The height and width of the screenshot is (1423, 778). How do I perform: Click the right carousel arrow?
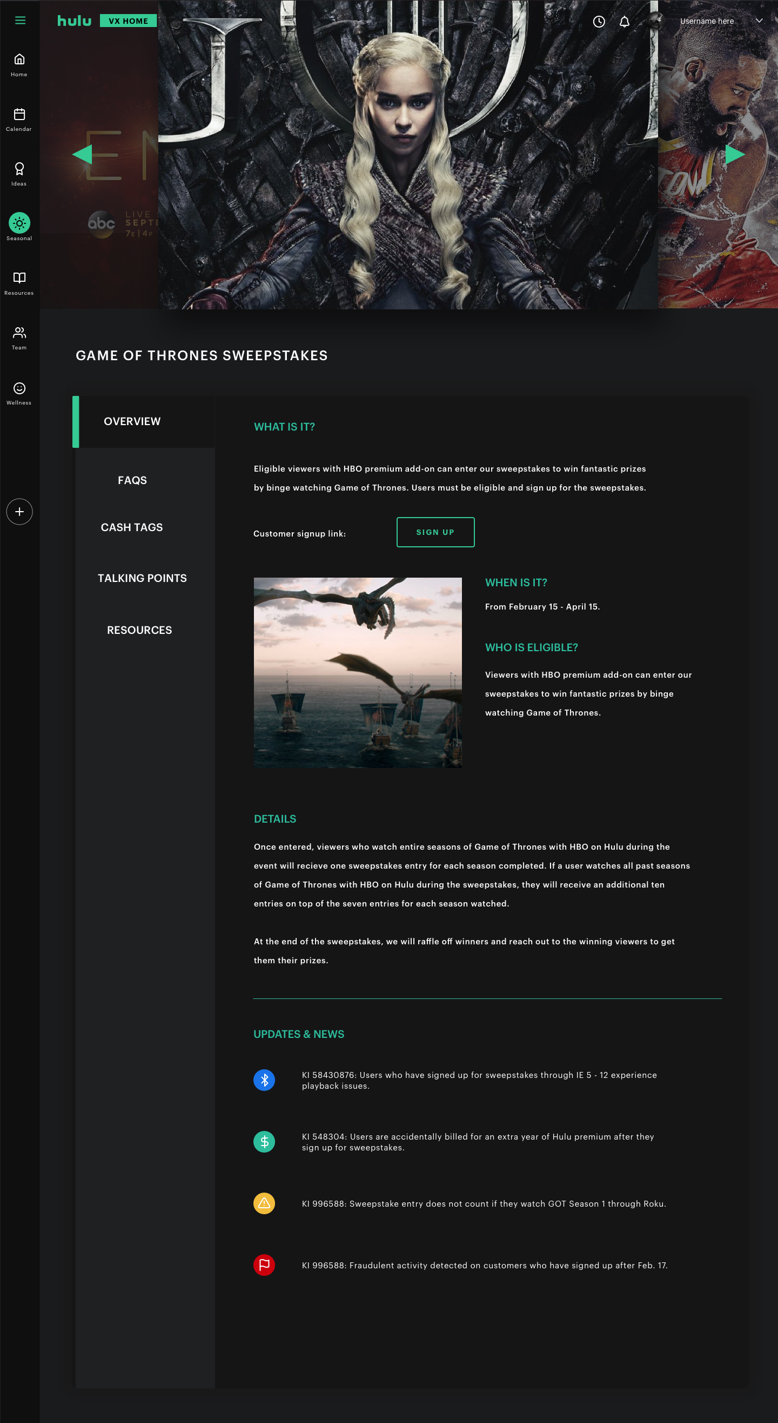(735, 154)
